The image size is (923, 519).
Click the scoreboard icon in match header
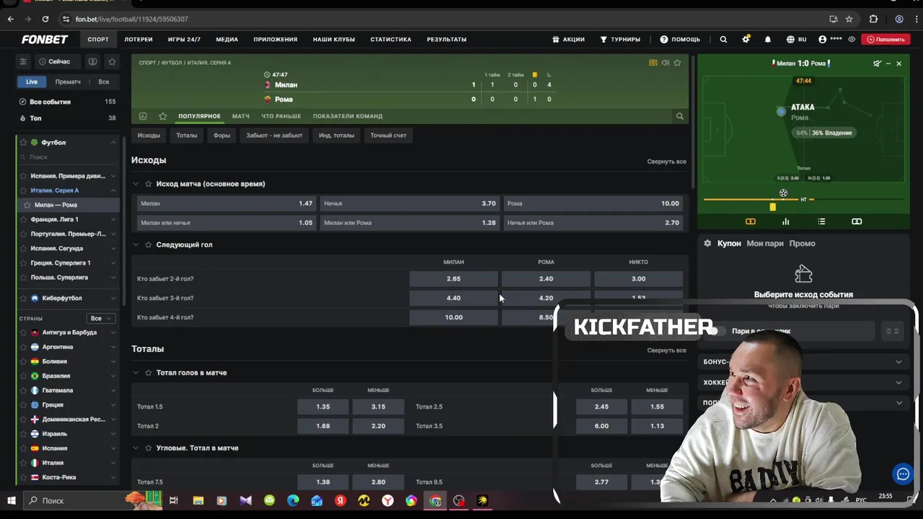[x=653, y=63]
